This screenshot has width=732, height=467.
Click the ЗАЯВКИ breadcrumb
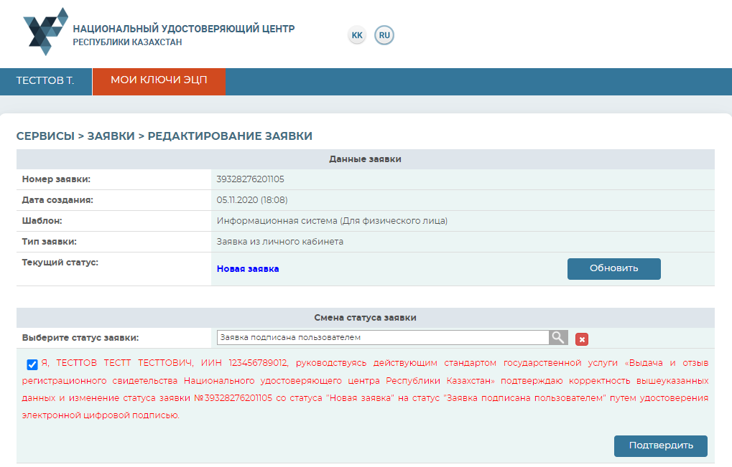click(111, 136)
